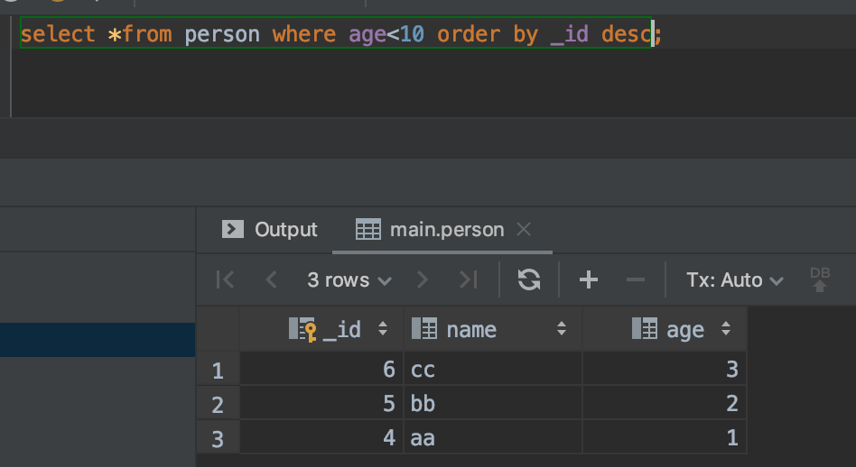Submit changes to the database
This screenshot has width=856, height=467.
(820, 280)
